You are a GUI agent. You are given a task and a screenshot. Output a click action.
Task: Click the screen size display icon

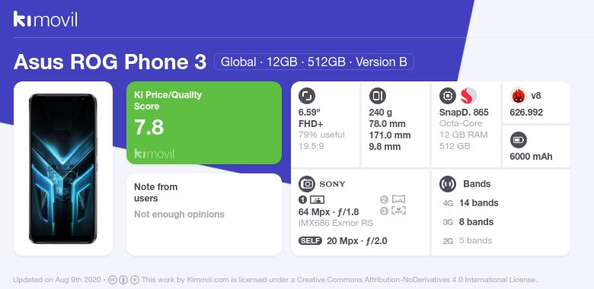tap(307, 96)
